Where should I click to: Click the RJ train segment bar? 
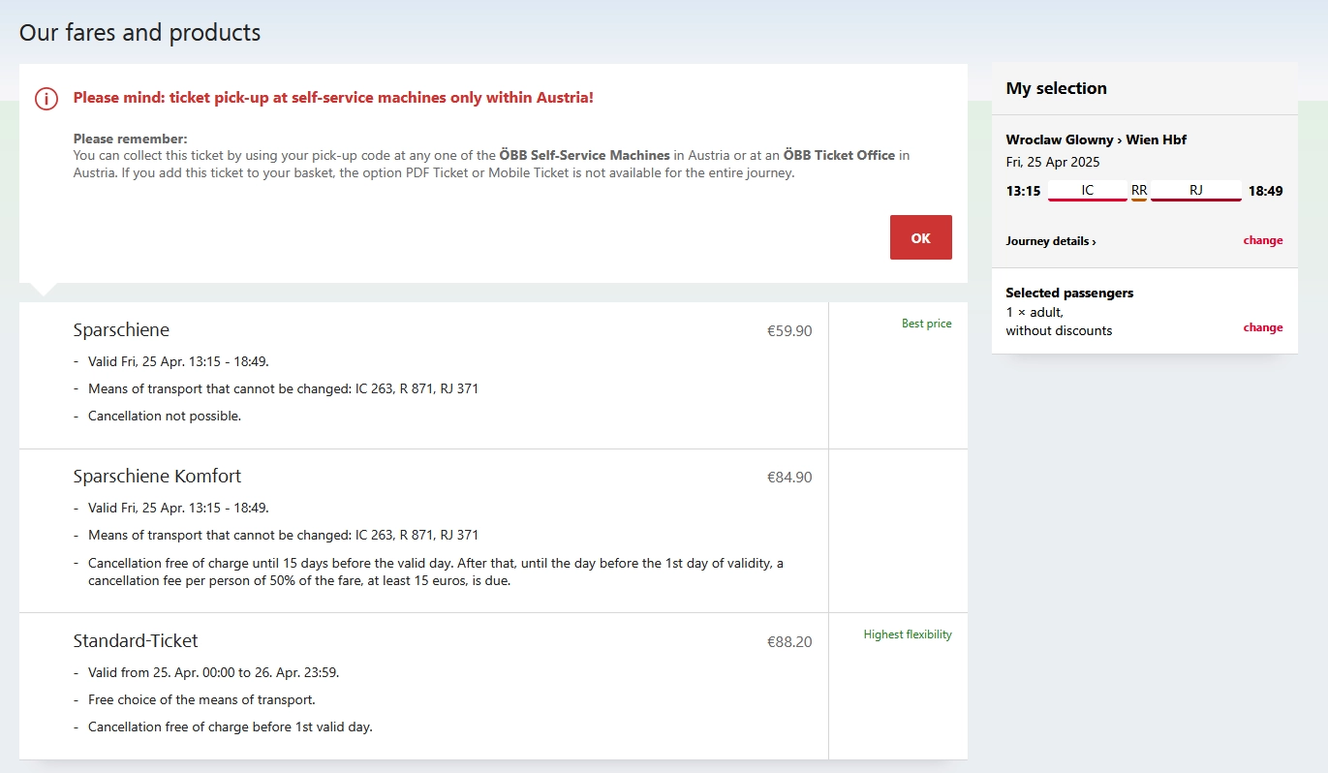coord(1195,191)
